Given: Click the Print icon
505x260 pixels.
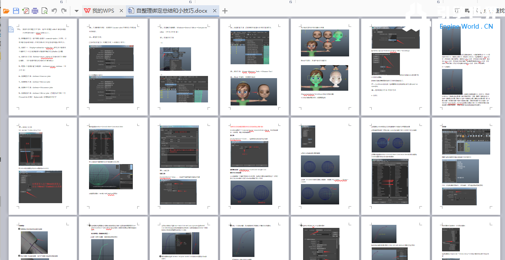Looking at the screenshot, I should pos(35,11).
